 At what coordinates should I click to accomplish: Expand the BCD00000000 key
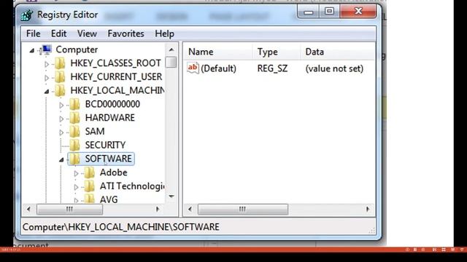61,105
